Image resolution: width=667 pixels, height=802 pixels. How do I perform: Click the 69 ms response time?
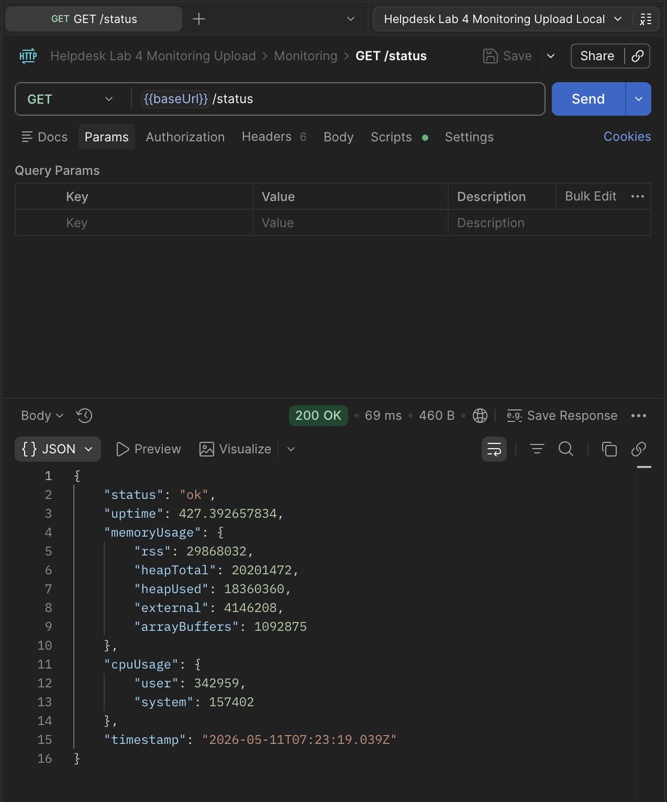tap(383, 416)
